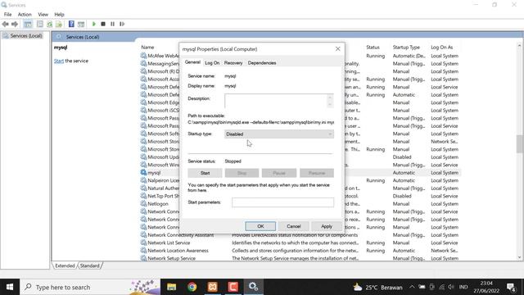Select the Network Setup Service row

pos(300,258)
